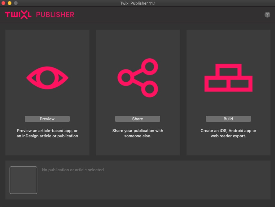Click the pink eye Preview icon
Image resolution: width=275 pixels, height=207 pixels.
47,78
